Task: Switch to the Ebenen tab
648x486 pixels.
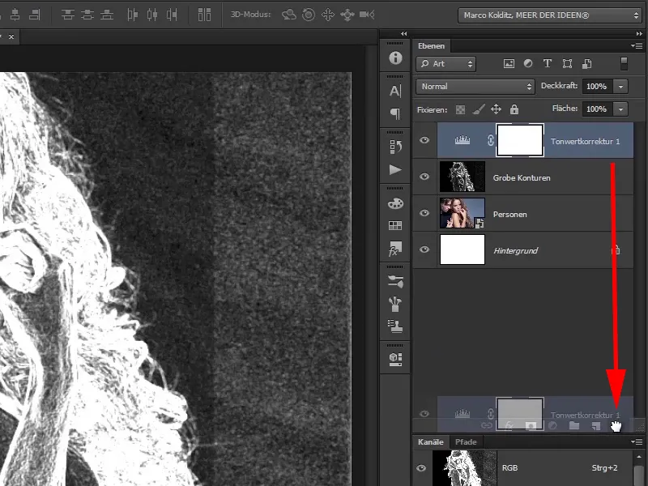Action: pyautogui.click(x=431, y=46)
